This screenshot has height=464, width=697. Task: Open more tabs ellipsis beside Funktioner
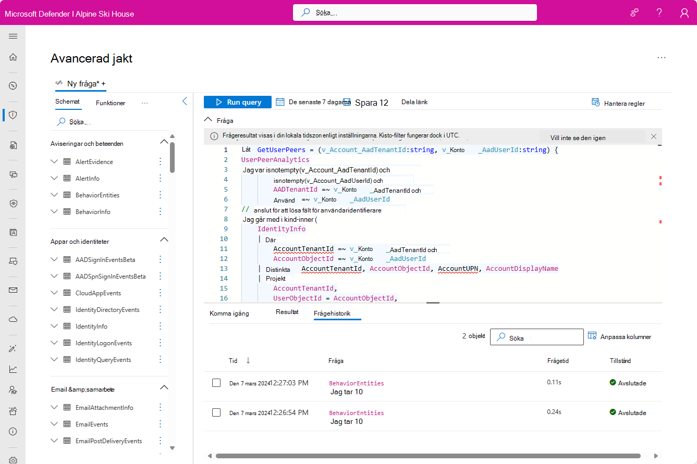(x=145, y=103)
